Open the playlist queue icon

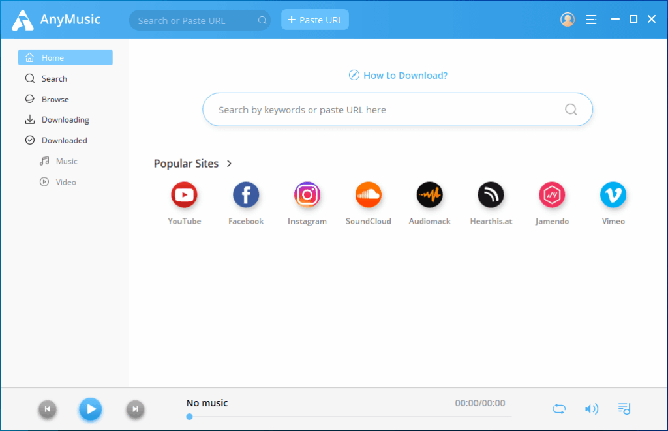coord(624,409)
